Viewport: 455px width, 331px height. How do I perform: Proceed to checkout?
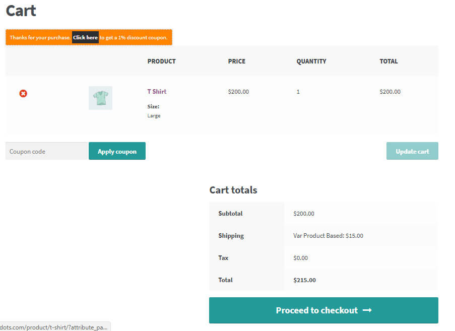click(323, 310)
